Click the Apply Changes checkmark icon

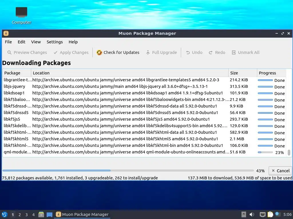[56, 52]
